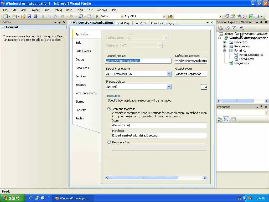Switch to the Start Page tab

pos(124,23)
